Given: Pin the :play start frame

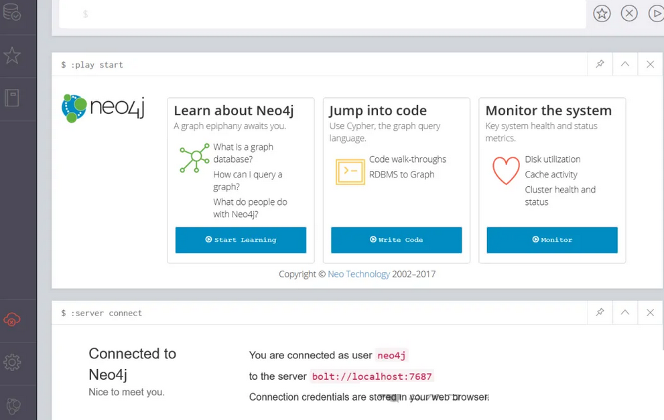Looking at the screenshot, I should pos(600,64).
